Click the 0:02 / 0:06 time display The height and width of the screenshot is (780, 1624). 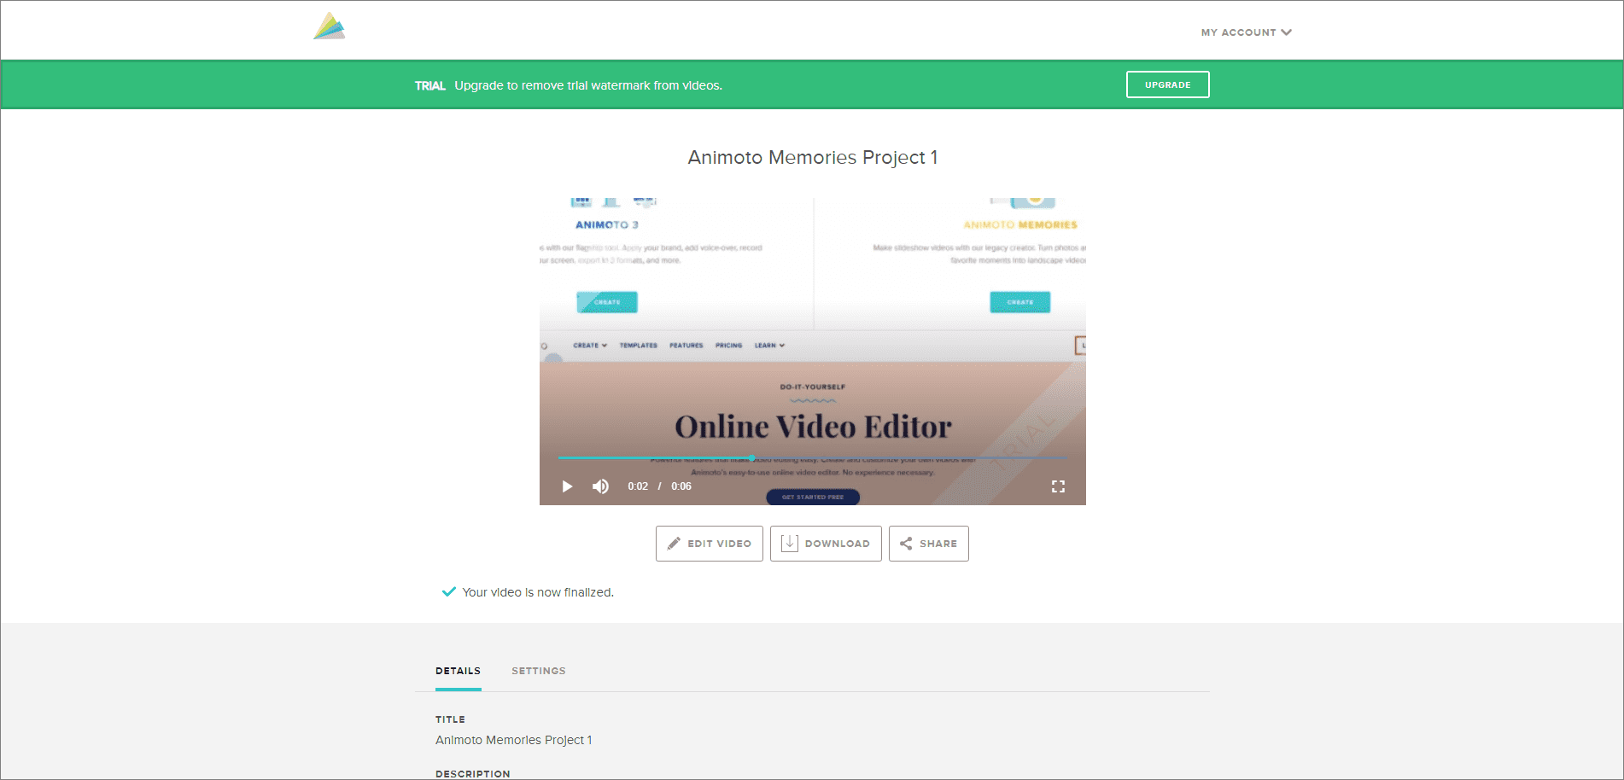coord(659,486)
